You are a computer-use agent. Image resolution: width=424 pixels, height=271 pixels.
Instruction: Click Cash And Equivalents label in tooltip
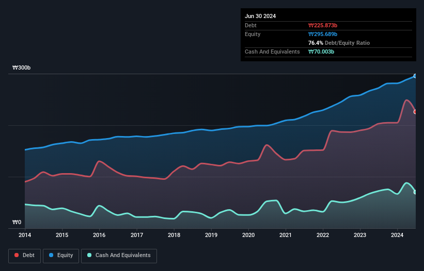point(272,52)
